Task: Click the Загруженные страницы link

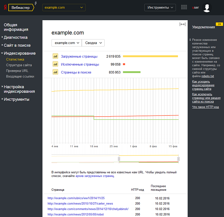Action: 79,56
